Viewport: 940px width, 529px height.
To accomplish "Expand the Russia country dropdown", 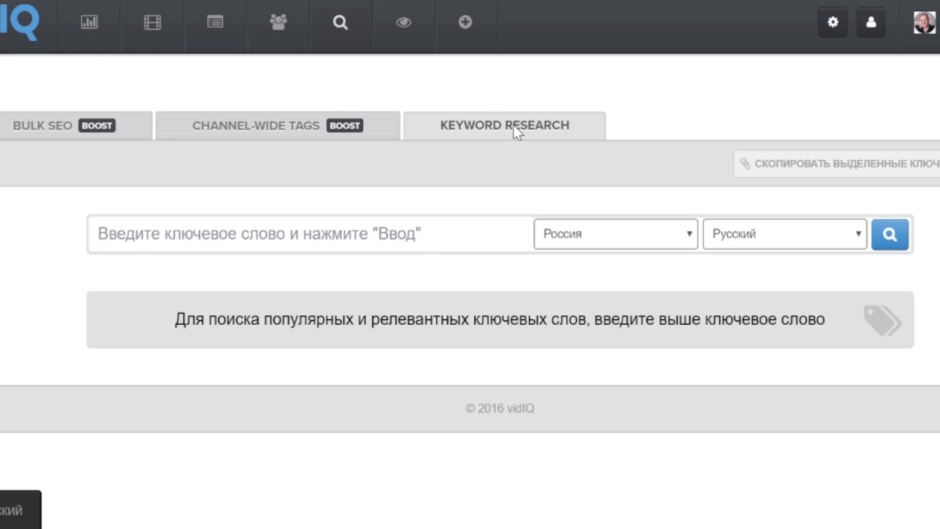I will [x=614, y=234].
